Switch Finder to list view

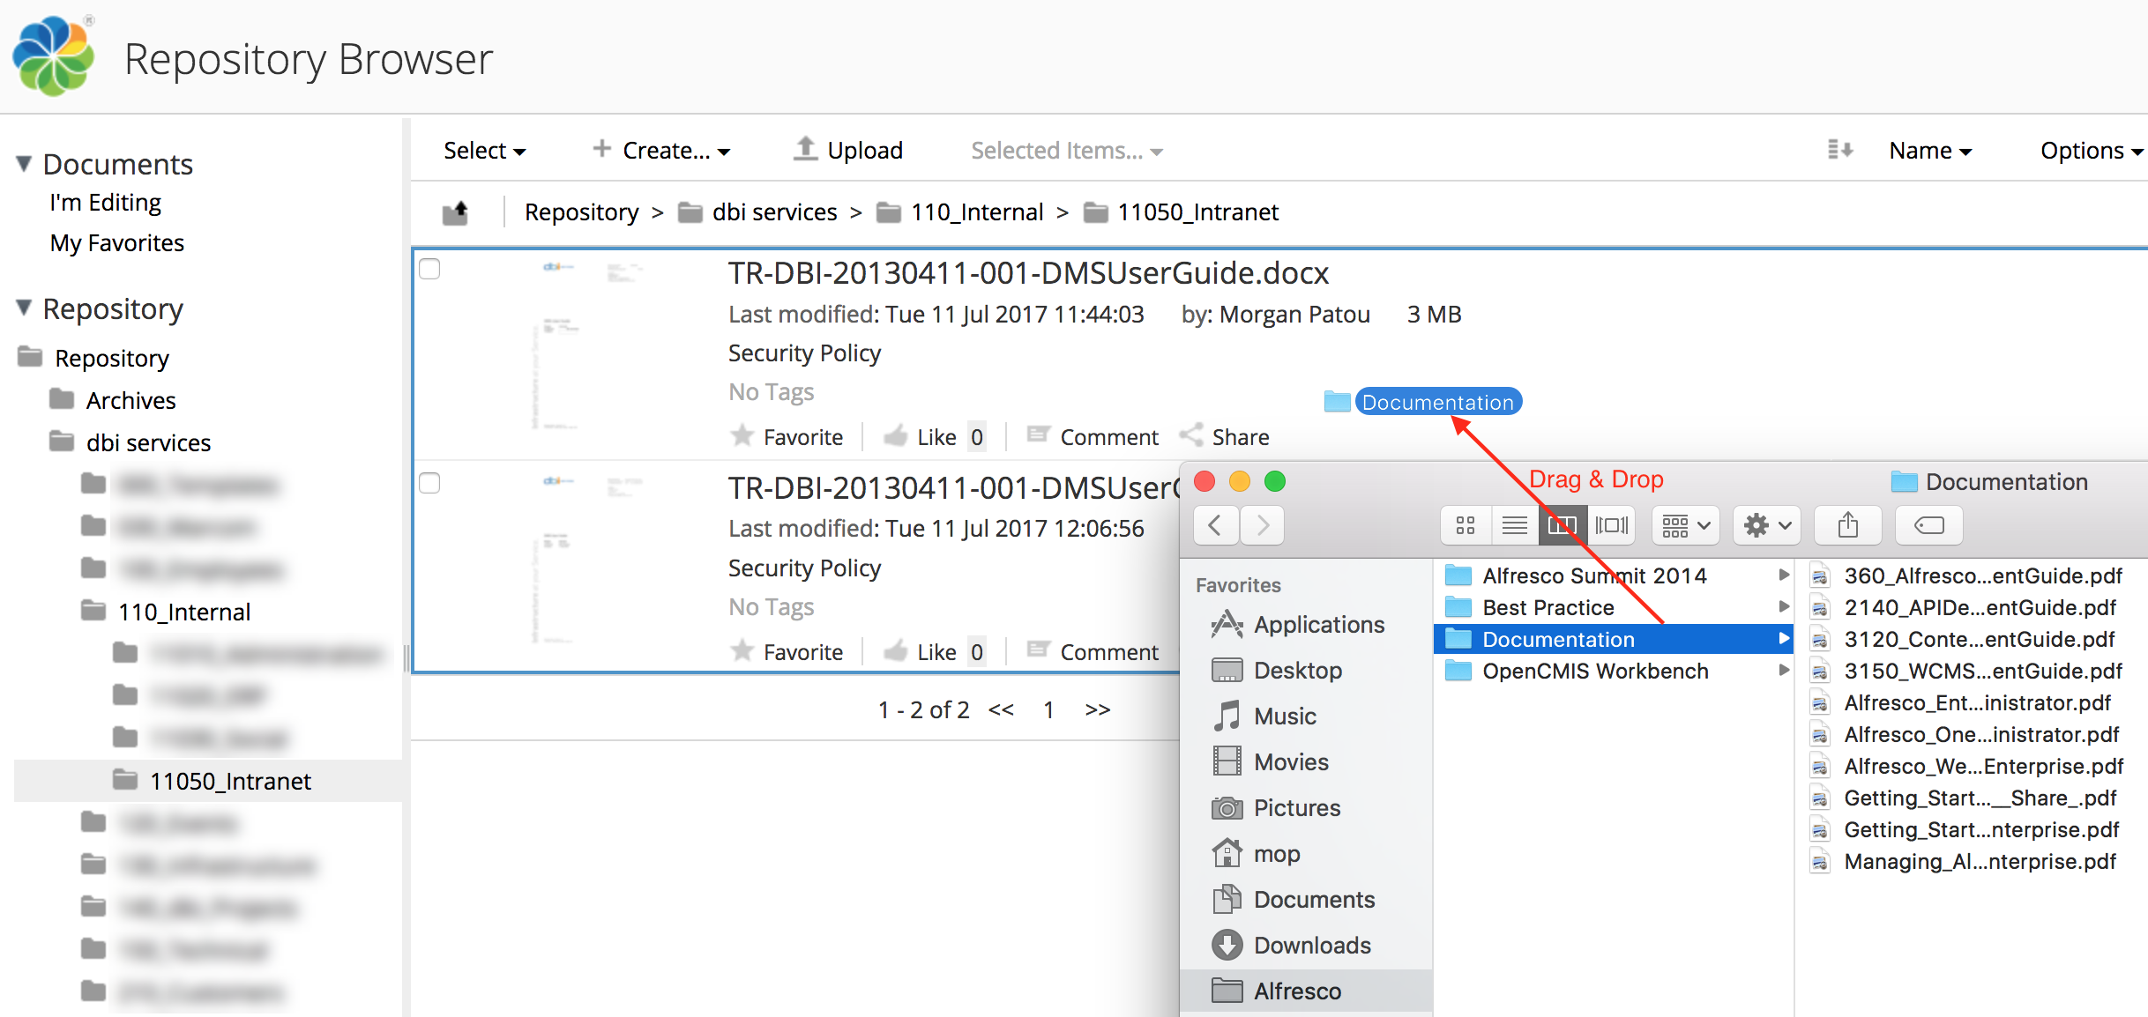pyautogui.click(x=1515, y=526)
